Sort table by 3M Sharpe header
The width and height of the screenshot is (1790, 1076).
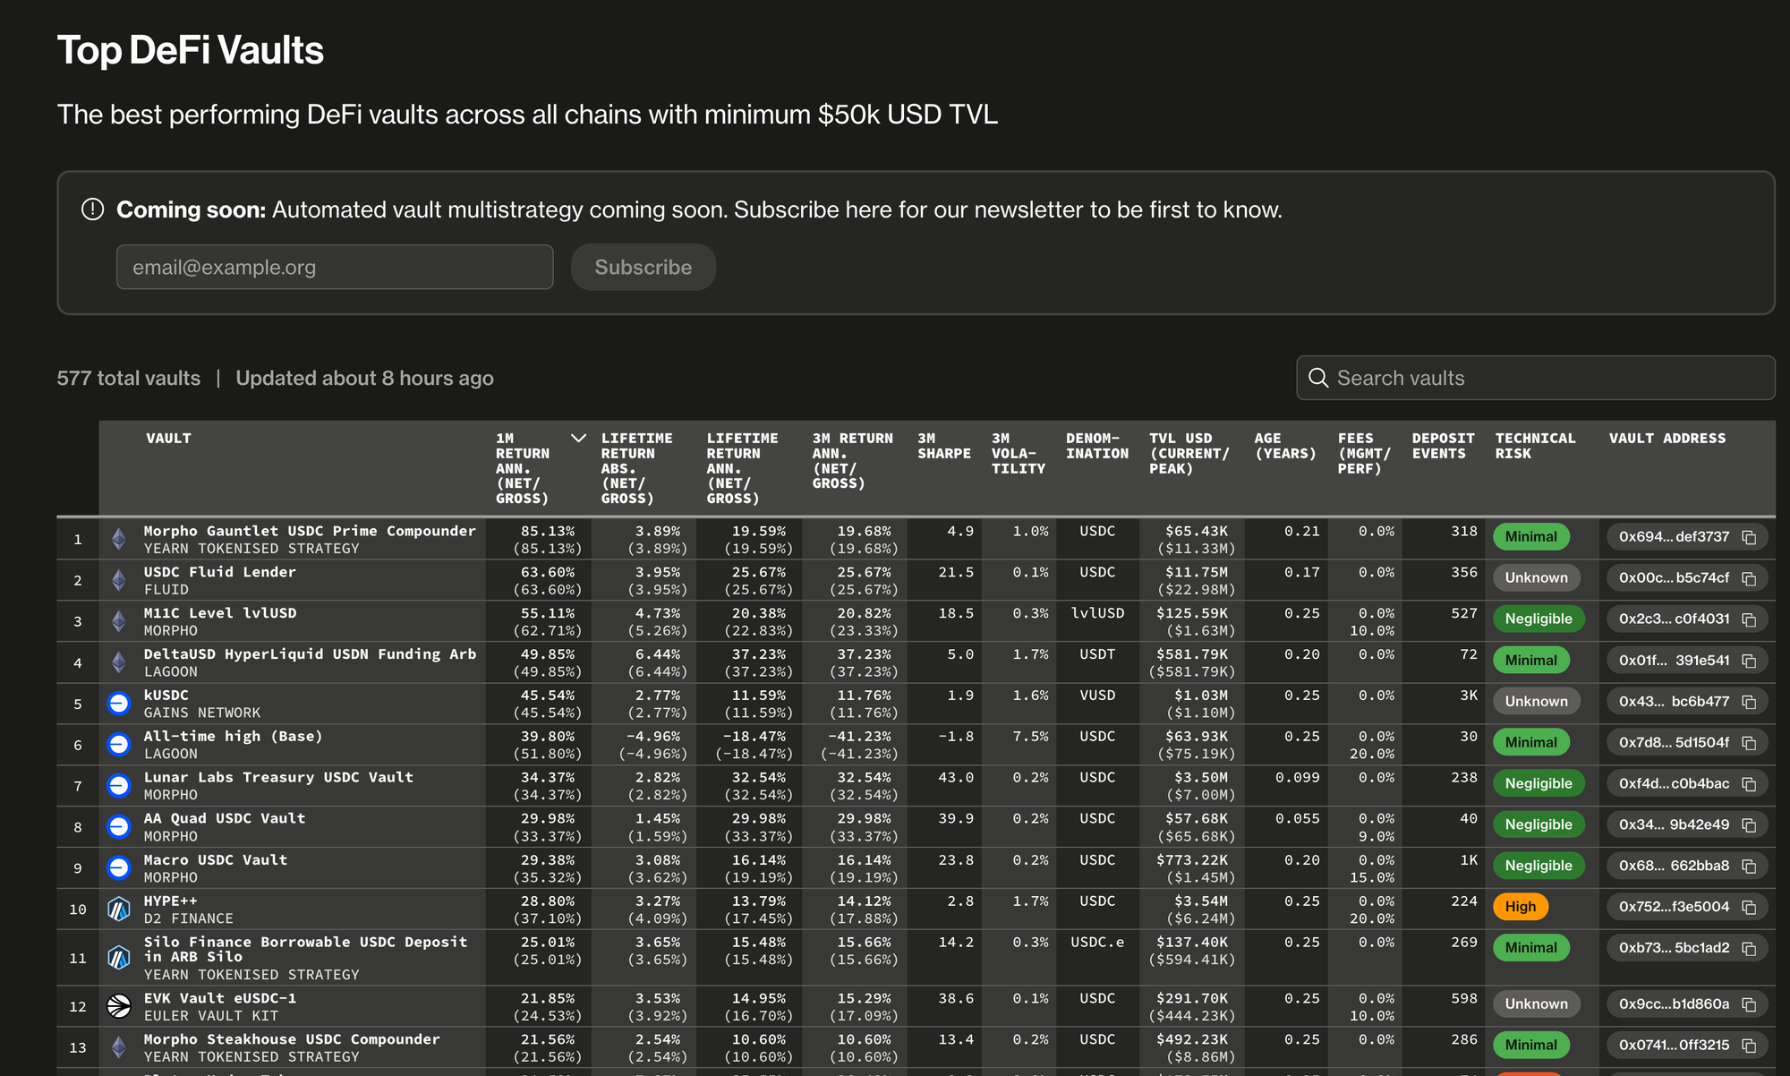(943, 446)
